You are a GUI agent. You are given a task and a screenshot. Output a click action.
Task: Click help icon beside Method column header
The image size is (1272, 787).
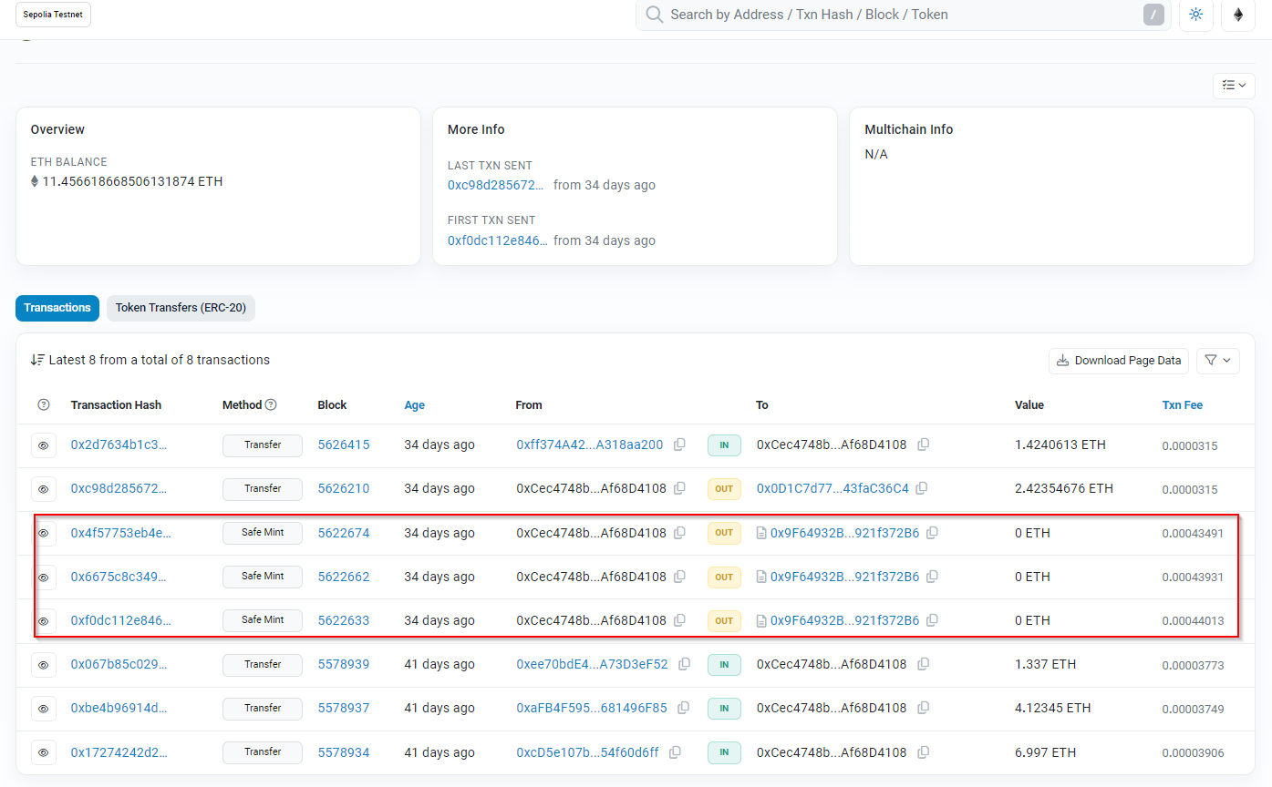pos(271,404)
